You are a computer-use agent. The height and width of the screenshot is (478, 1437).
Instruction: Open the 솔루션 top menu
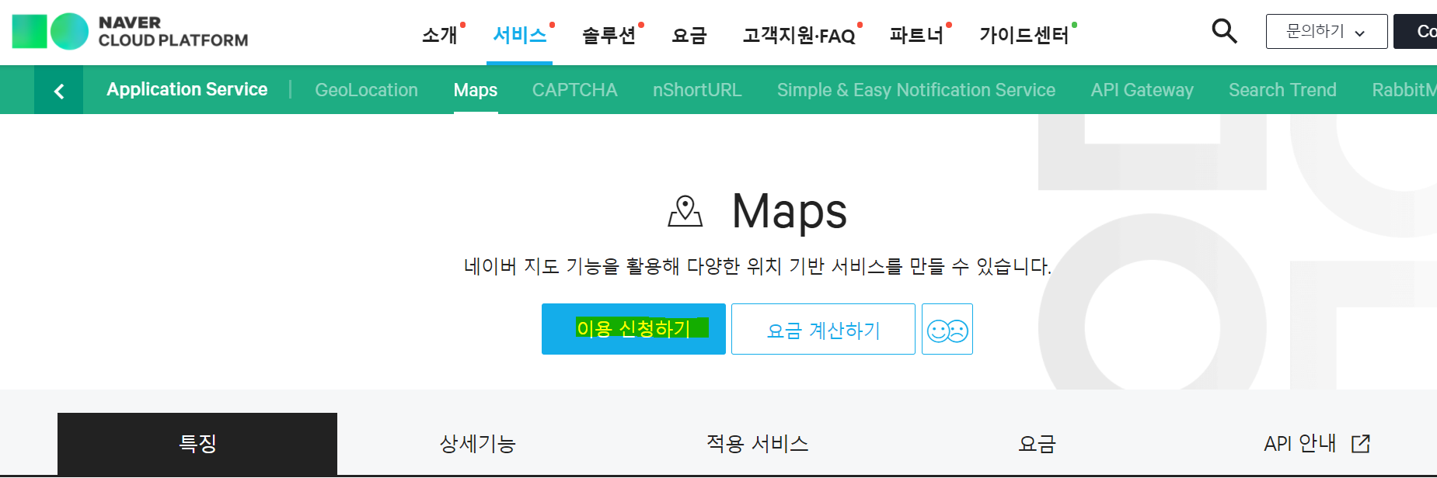point(609,35)
